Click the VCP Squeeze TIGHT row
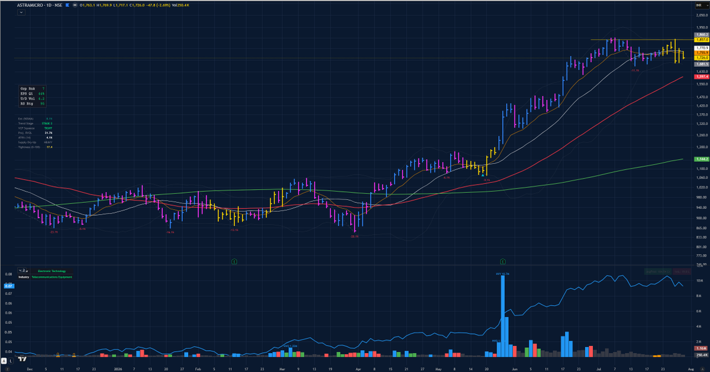710x372 pixels. [x=34, y=128]
